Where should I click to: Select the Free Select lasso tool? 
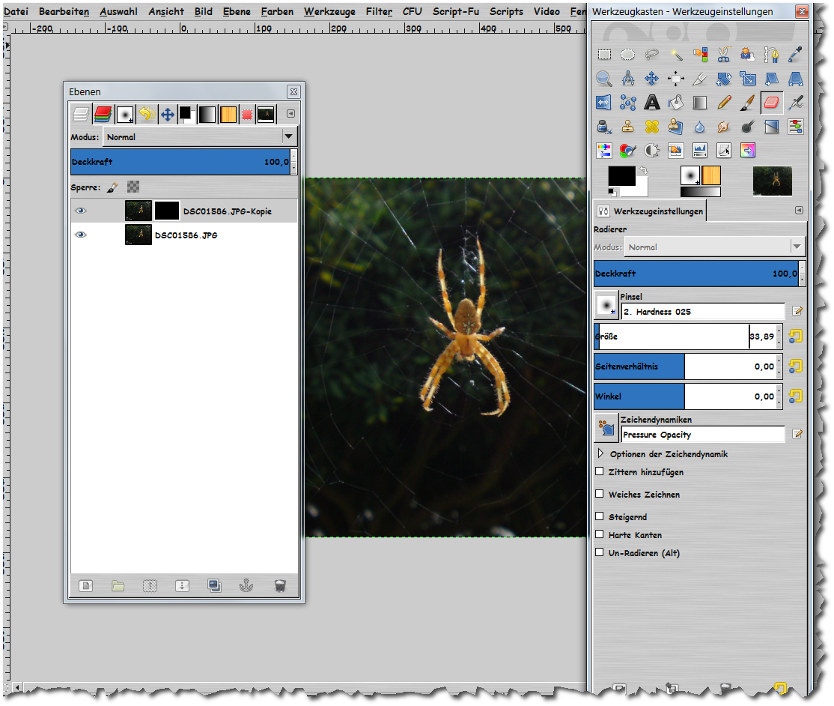(x=651, y=54)
